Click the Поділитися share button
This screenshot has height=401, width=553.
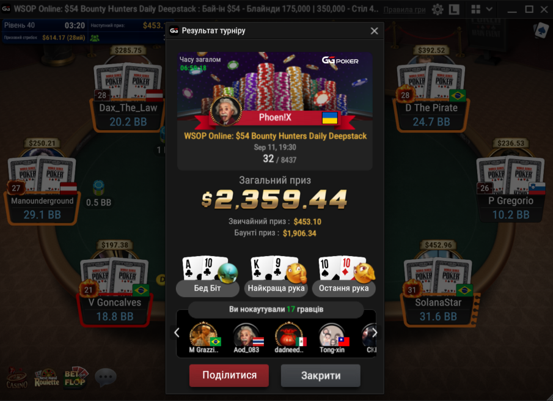[x=229, y=375]
